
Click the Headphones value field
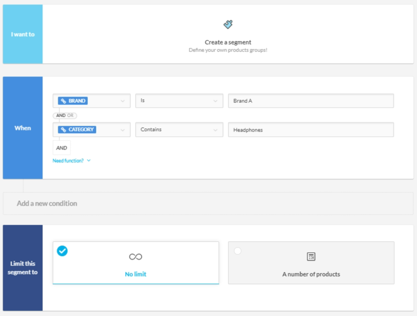[x=311, y=130]
